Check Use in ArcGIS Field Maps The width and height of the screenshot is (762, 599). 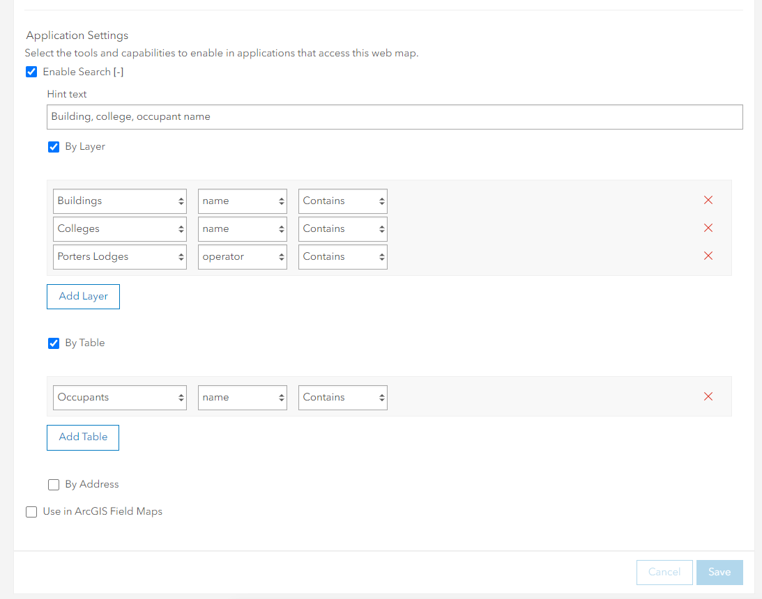click(x=31, y=512)
